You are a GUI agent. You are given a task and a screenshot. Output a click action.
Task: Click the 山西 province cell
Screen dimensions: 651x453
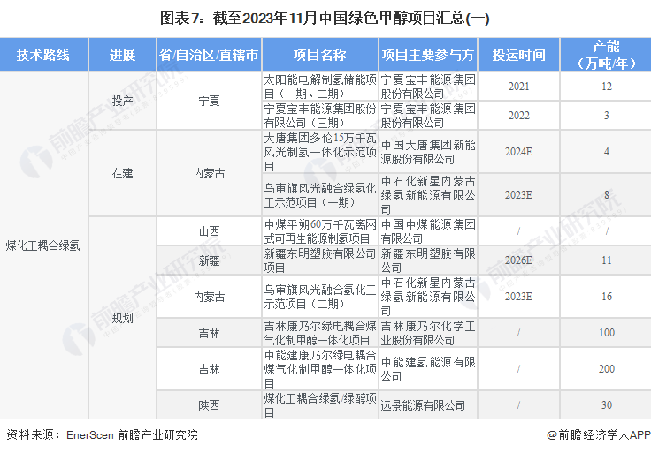click(x=209, y=230)
